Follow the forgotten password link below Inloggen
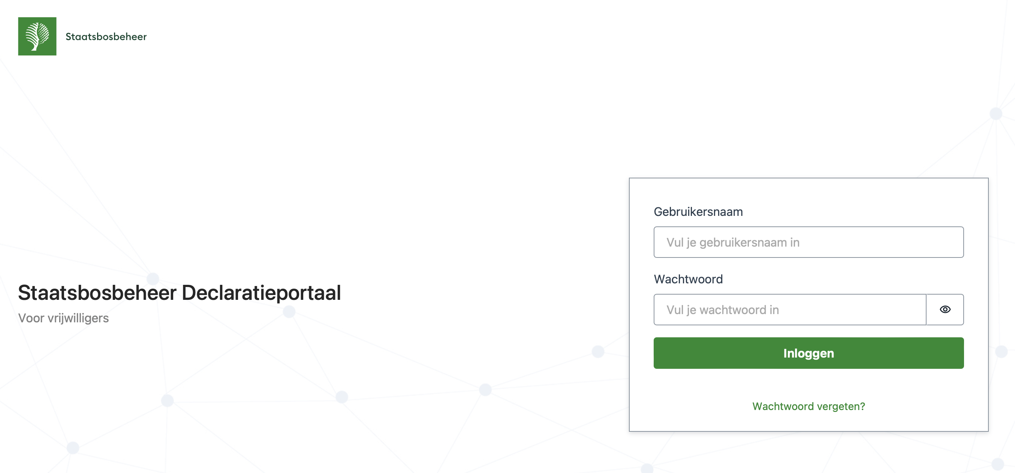This screenshot has width=1015, height=473. click(808, 406)
